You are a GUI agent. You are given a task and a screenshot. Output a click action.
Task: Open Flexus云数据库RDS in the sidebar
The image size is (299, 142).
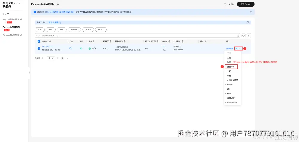(11, 35)
